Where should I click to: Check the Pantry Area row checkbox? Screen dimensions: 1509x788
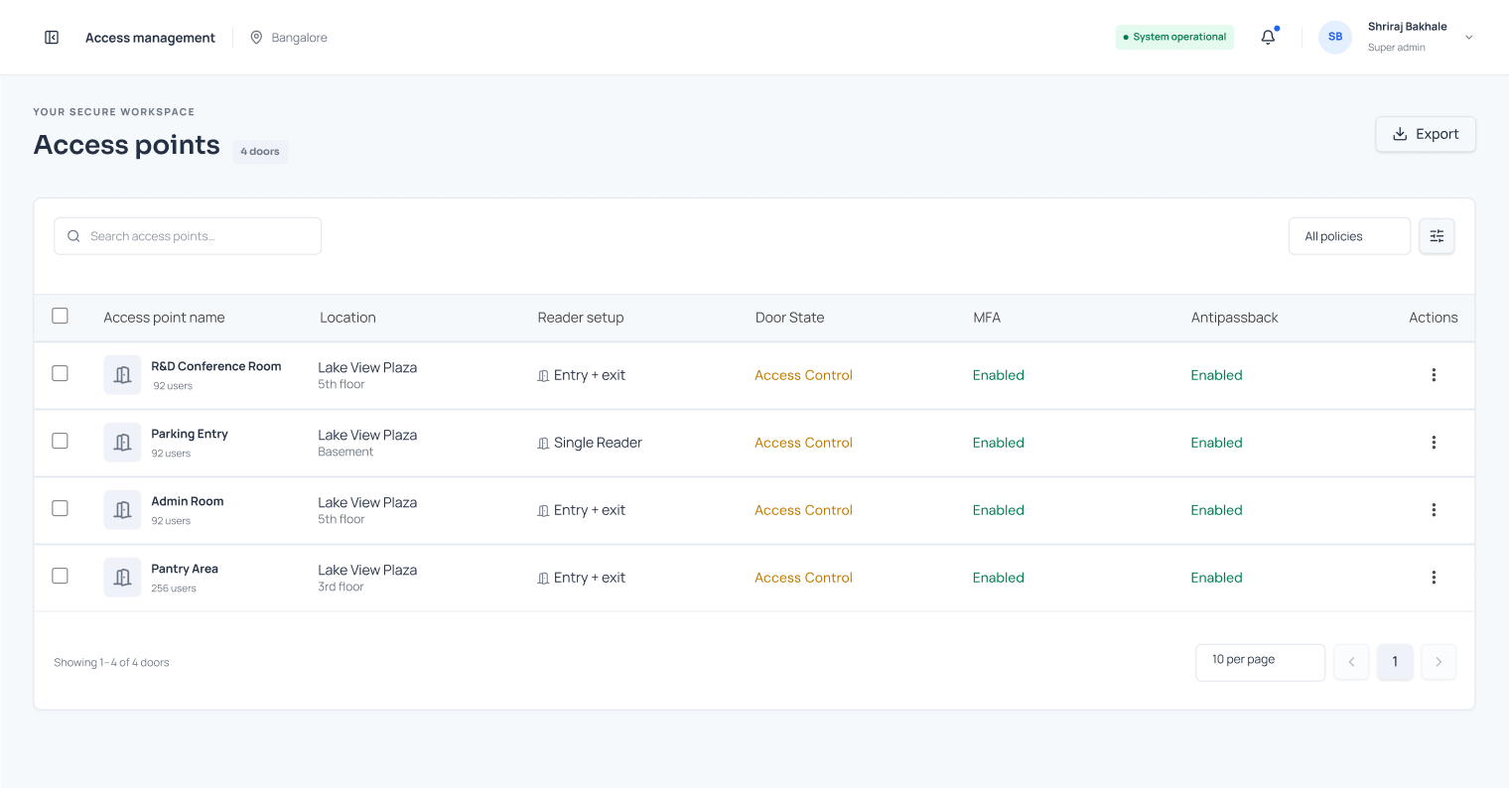coord(60,576)
